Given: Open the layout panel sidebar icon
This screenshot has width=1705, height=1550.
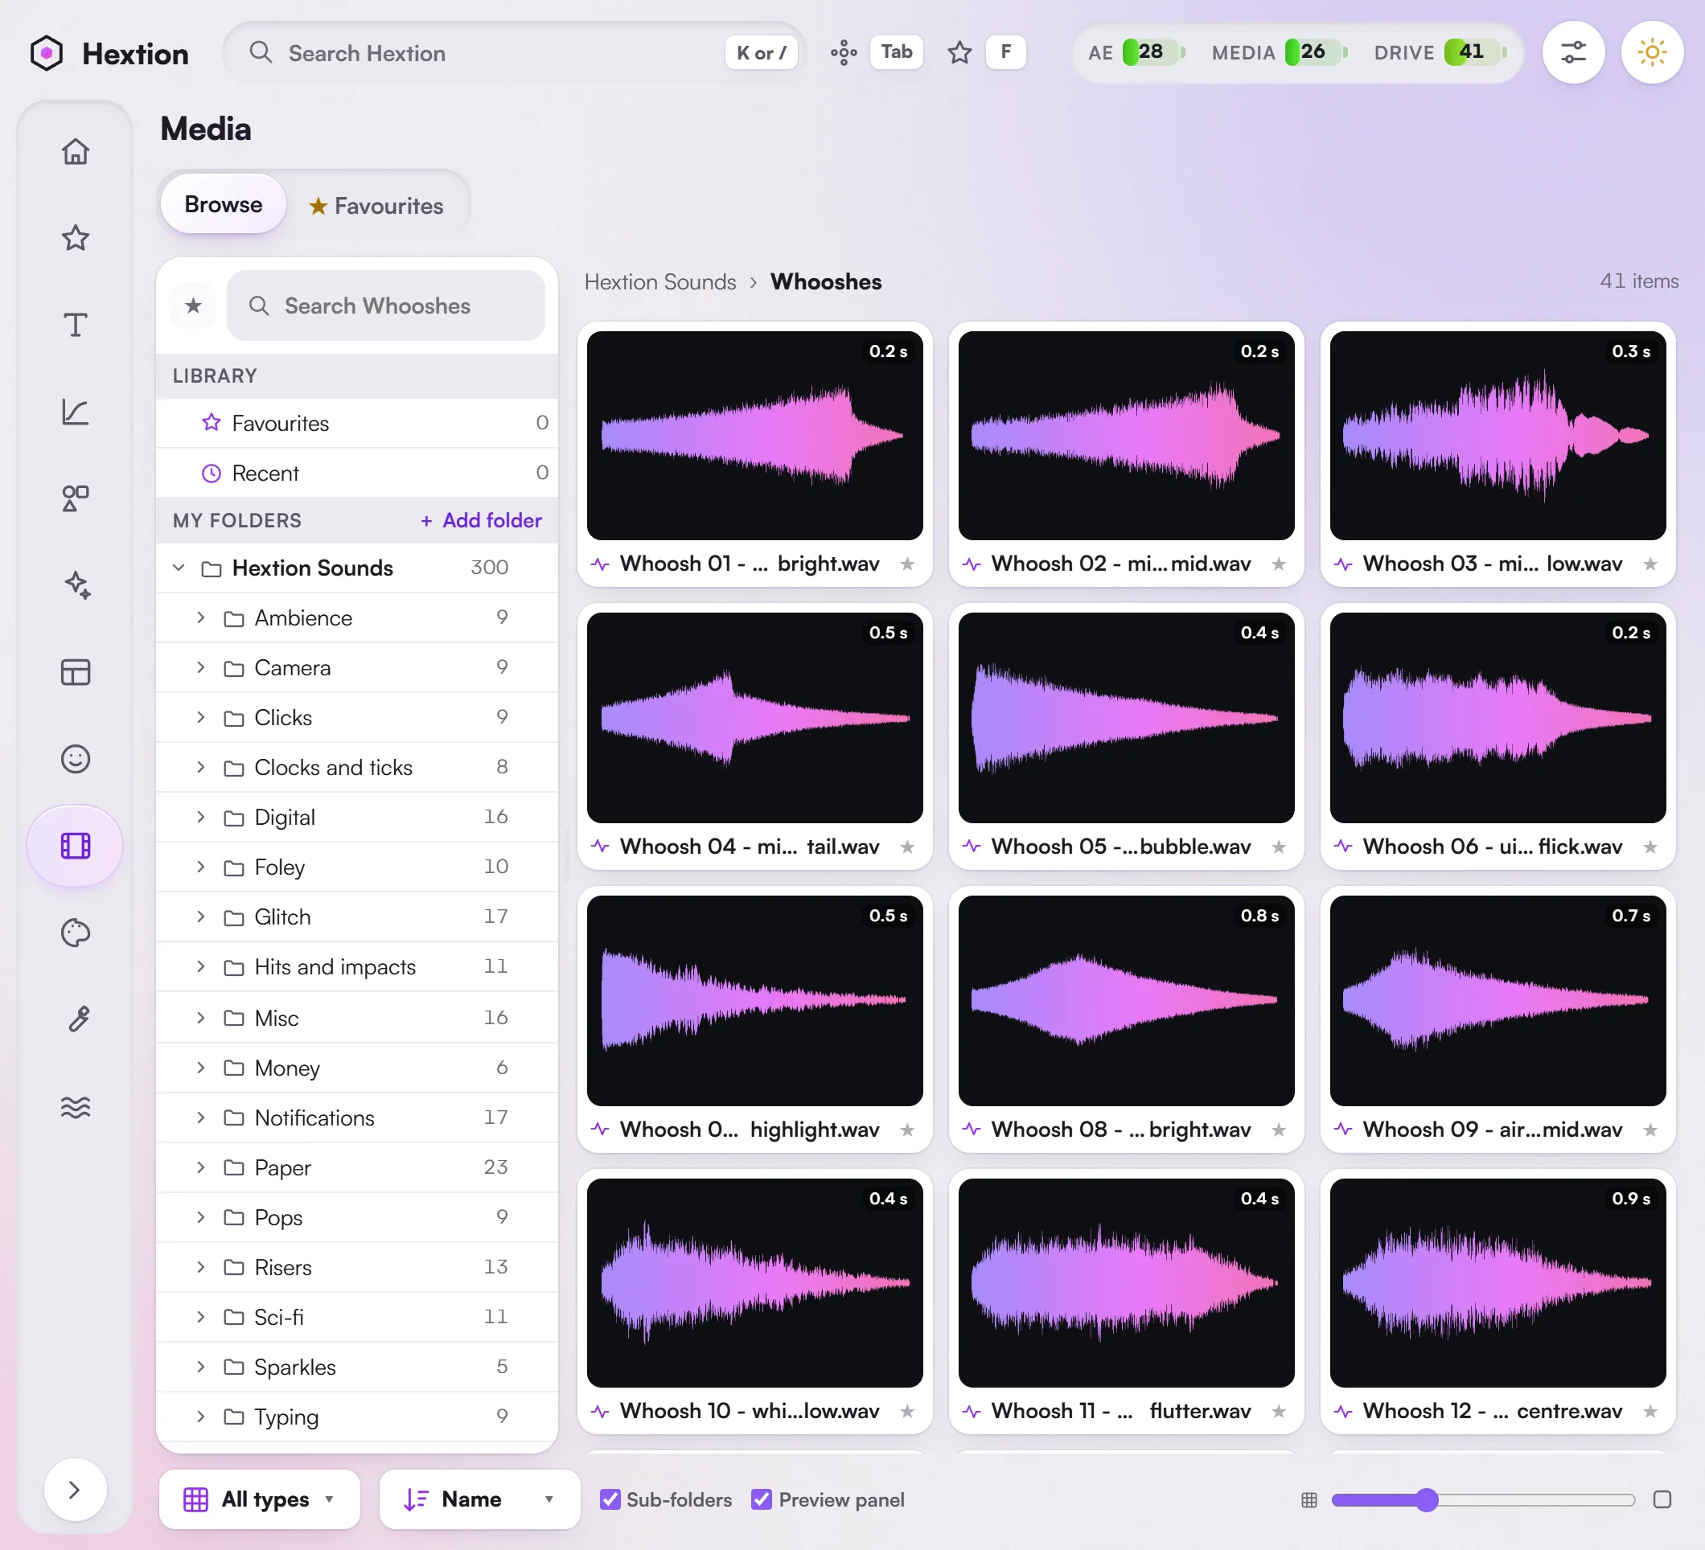Looking at the screenshot, I should 76,672.
